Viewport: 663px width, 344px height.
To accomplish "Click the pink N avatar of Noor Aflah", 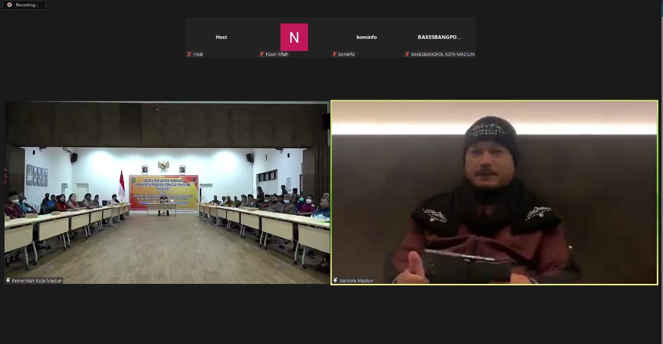I will point(294,37).
